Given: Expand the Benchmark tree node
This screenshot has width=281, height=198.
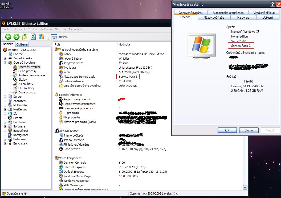Looking at the screenshot, I should pos(5,144).
